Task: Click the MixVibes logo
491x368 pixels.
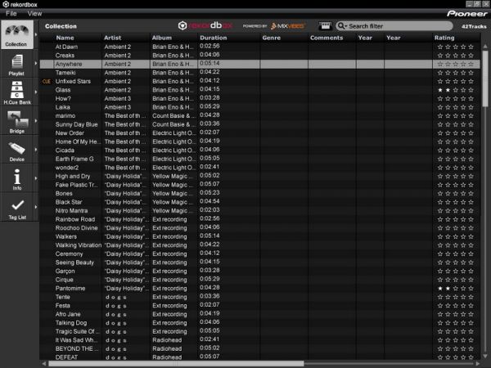Action: pos(287,26)
